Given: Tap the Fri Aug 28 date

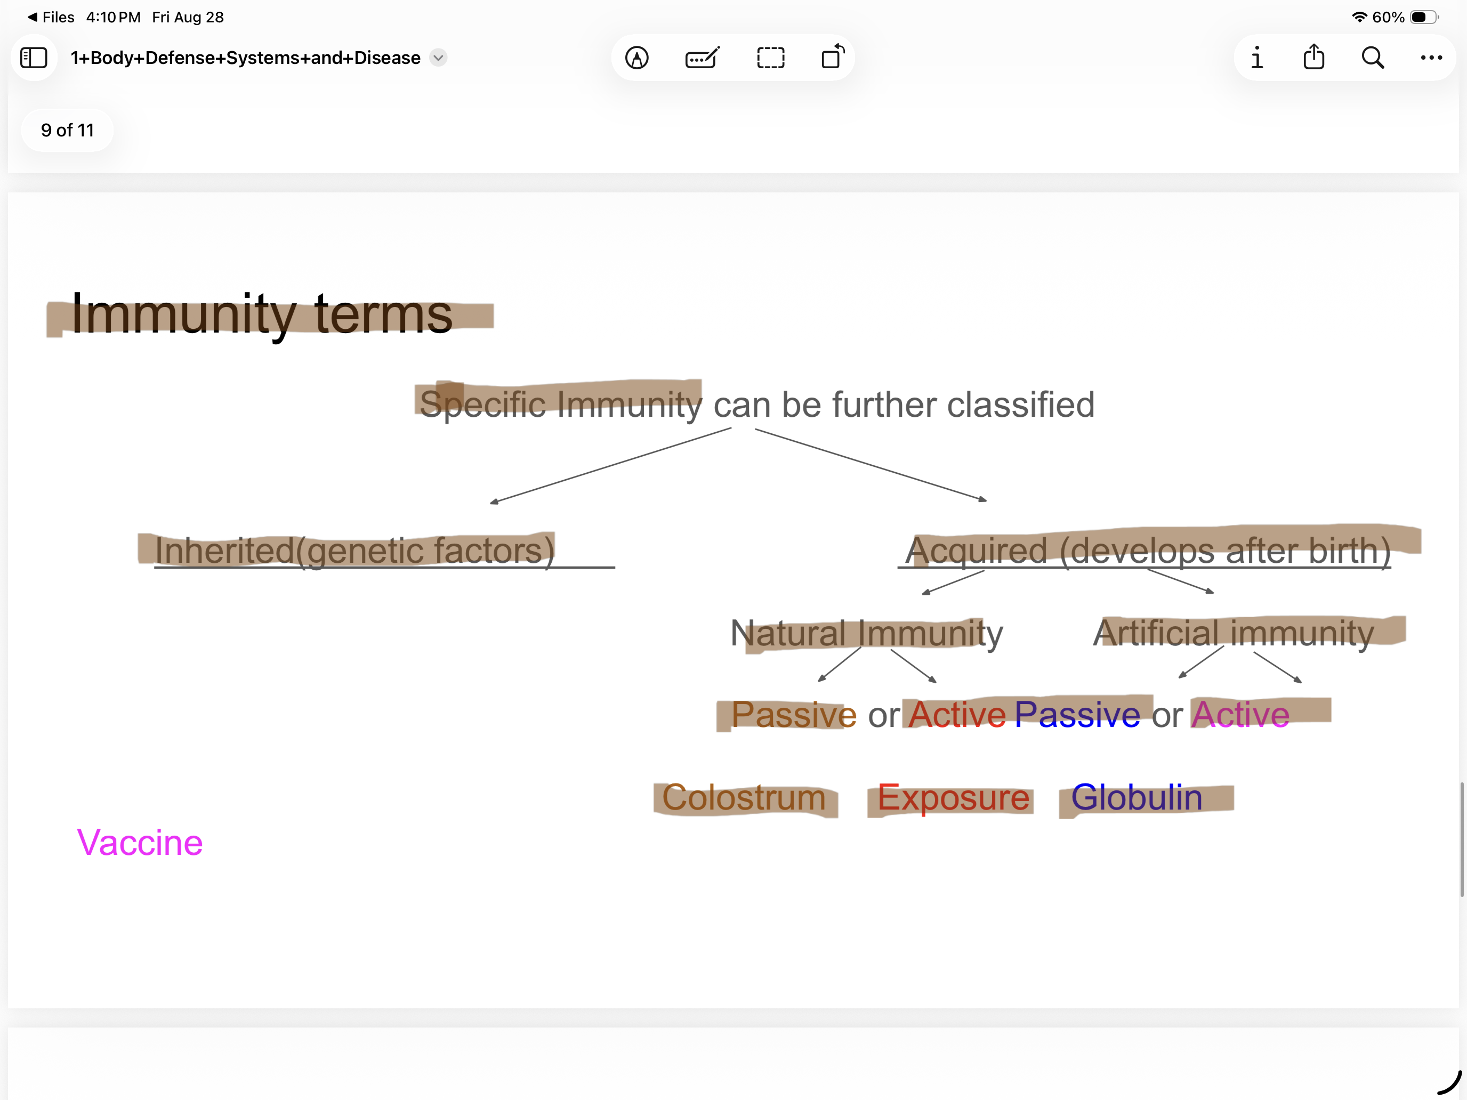Looking at the screenshot, I should [188, 17].
